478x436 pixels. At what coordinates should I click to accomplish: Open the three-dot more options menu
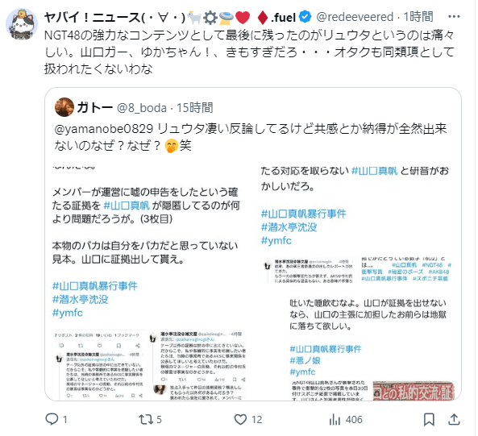[454, 17]
